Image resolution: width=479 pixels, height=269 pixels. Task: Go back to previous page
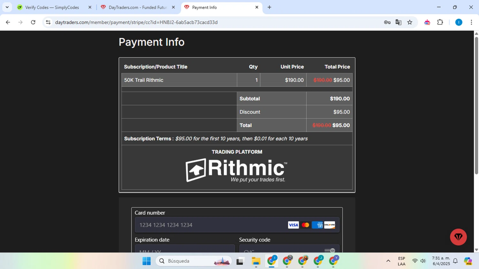[x=8, y=22]
